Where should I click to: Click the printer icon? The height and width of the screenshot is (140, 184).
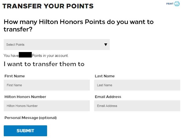click(177, 4)
